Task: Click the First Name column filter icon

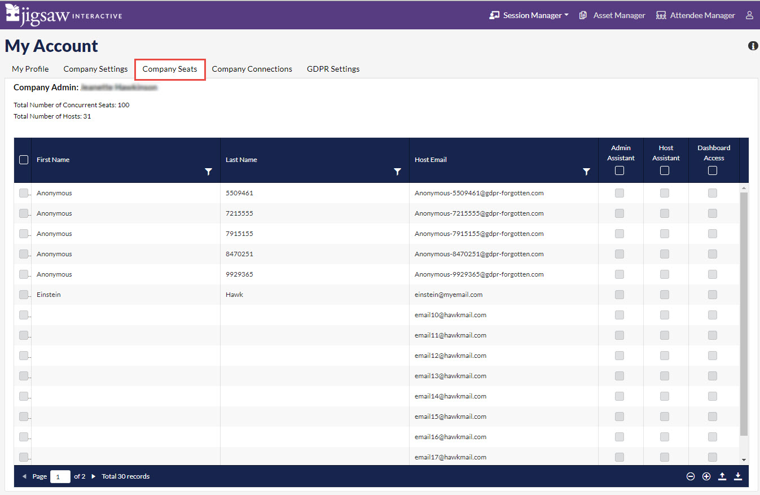Action: pyautogui.click(x=209, y=172)
